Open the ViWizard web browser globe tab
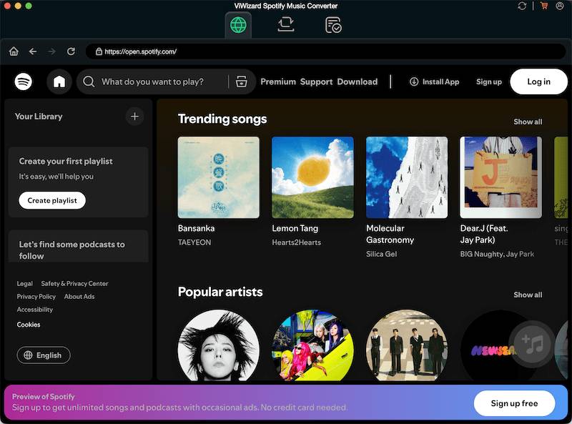 click(238, 25)
